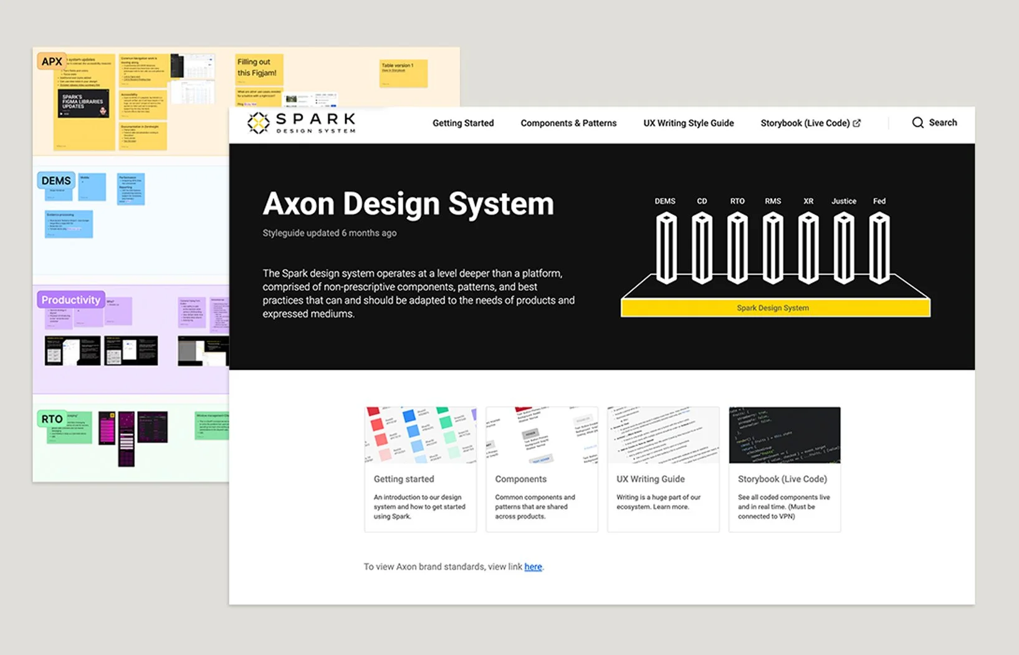1019x655 pixels.
Task: Click the XR pillar in the diagram
Action: 808,248
